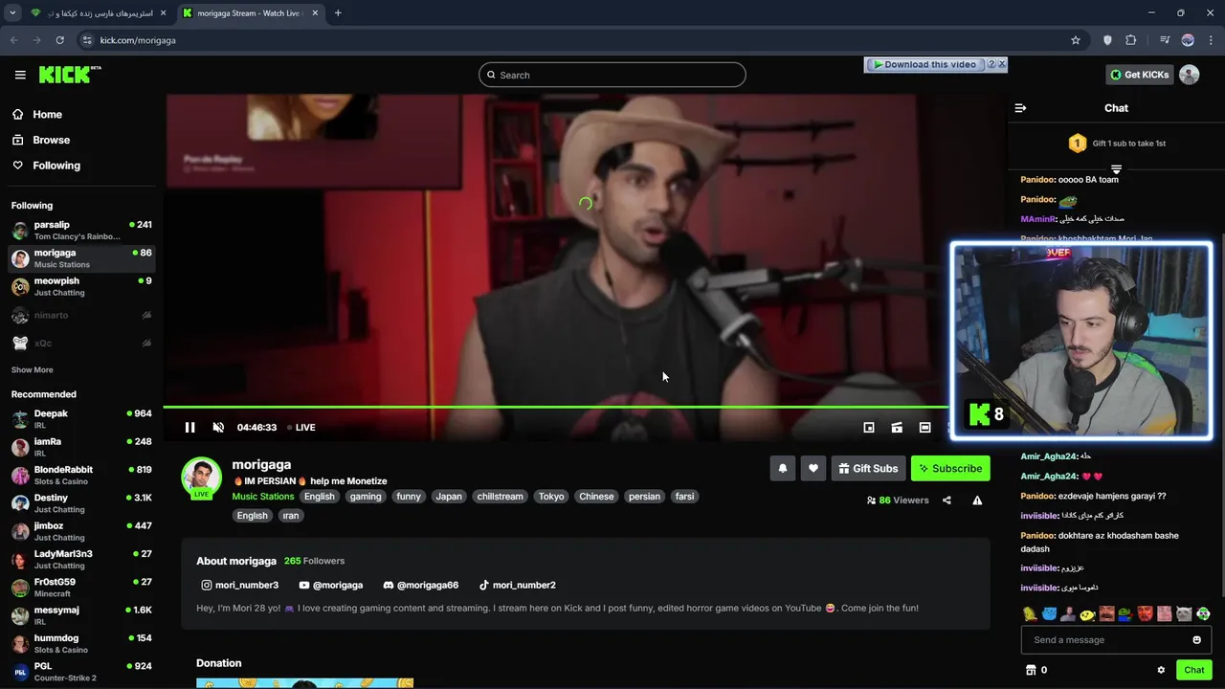Click the stream progress bar

556,407
